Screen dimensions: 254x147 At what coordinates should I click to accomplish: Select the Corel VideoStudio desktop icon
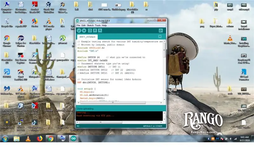[35, 108]
